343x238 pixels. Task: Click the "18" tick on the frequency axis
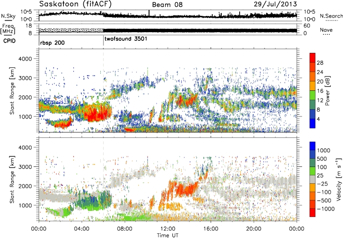pos(28,26)
